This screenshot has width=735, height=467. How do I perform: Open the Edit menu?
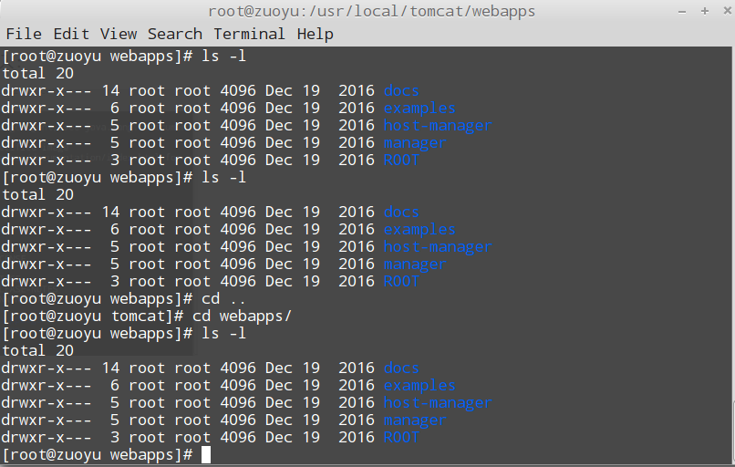[x=71, y=34]
